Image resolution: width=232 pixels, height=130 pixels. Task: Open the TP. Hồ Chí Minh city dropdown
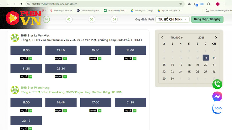point(172,19)
